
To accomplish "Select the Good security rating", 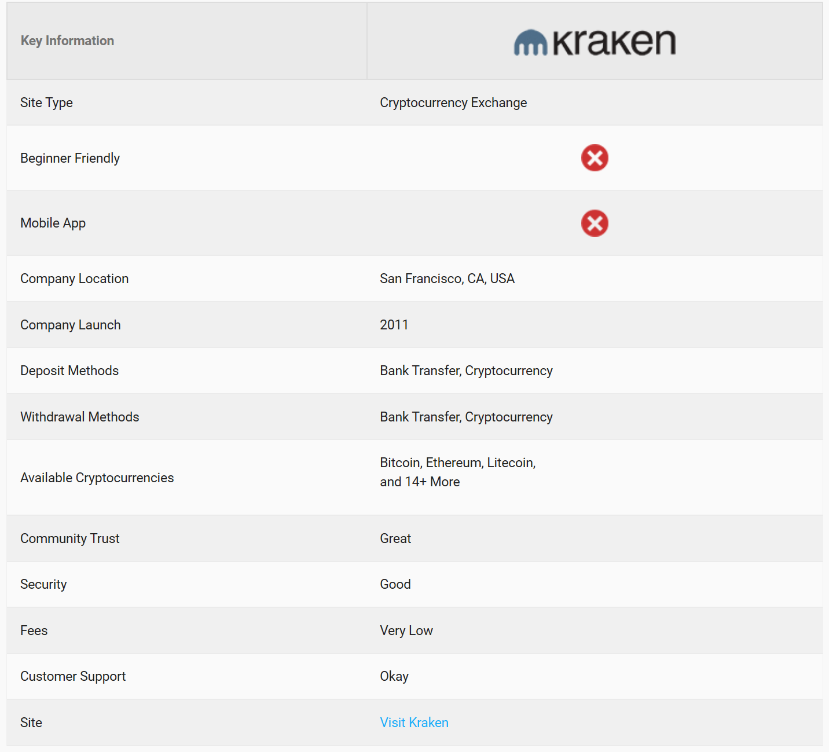I will pyautogui.click(x=395, y=584).
